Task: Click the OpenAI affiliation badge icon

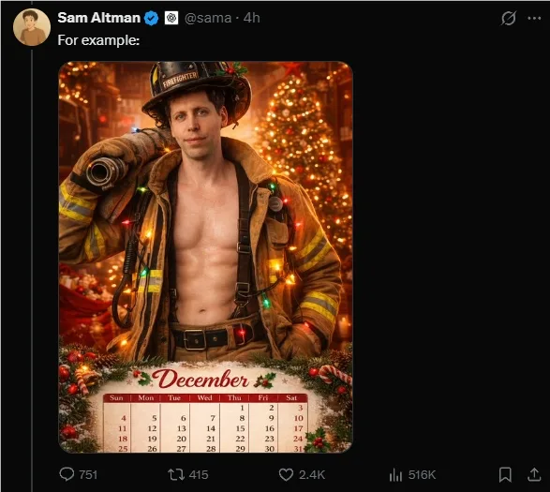Action: pyautogui.click(x=171, y=18)
